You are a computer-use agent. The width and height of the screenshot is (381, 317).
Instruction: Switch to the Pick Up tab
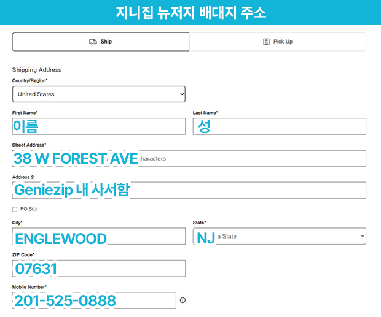278,42
